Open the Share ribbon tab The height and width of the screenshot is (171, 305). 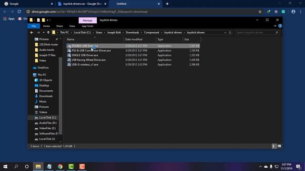tap(60, 26)
